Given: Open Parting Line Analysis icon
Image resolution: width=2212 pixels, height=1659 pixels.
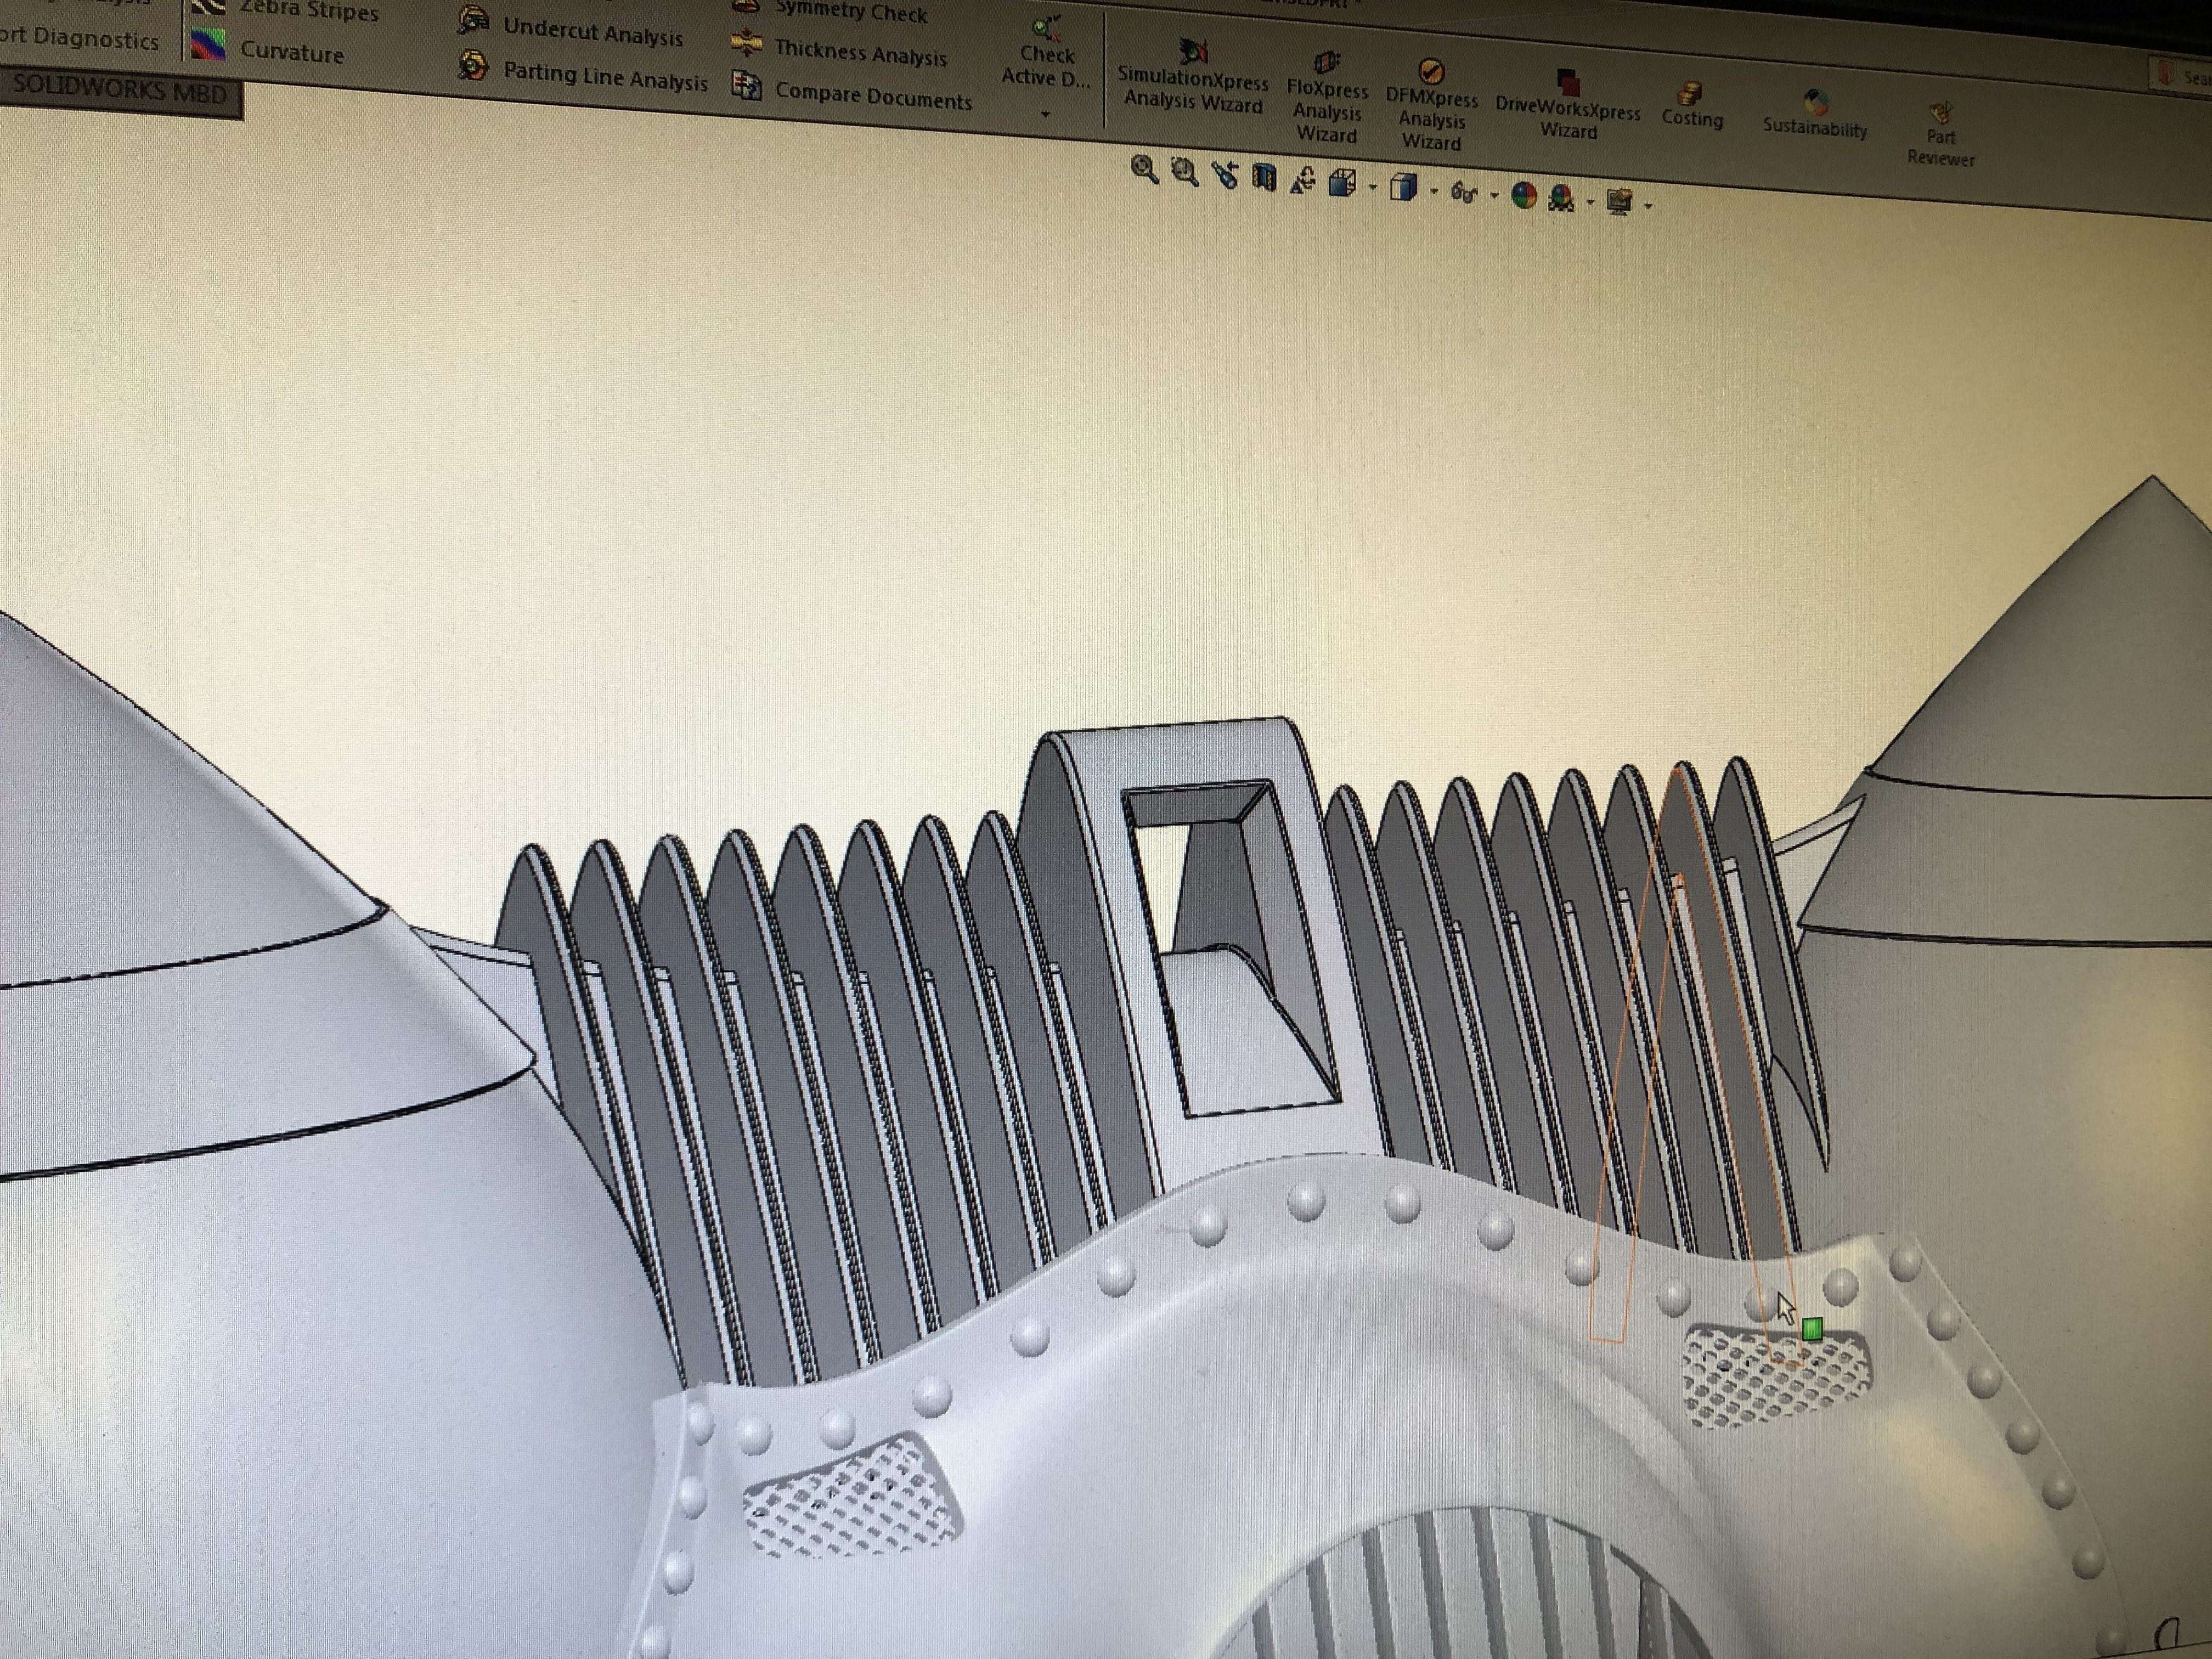Looking at the screenshot, I should (x=473, y=66).
